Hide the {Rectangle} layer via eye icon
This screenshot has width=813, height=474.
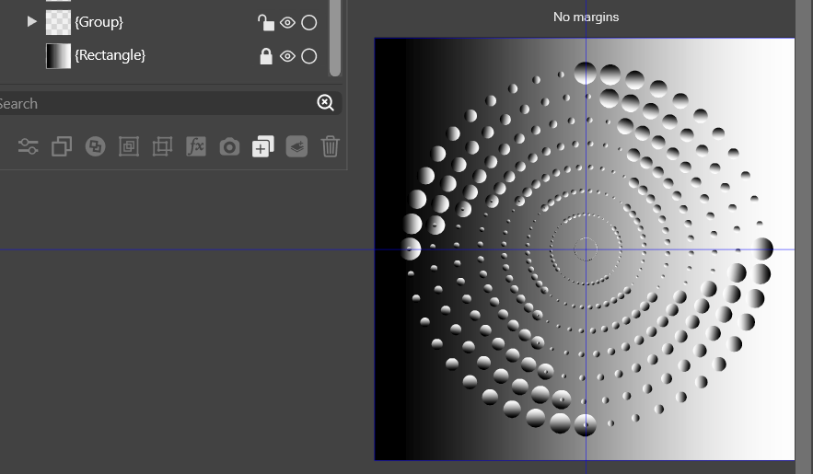287,56
